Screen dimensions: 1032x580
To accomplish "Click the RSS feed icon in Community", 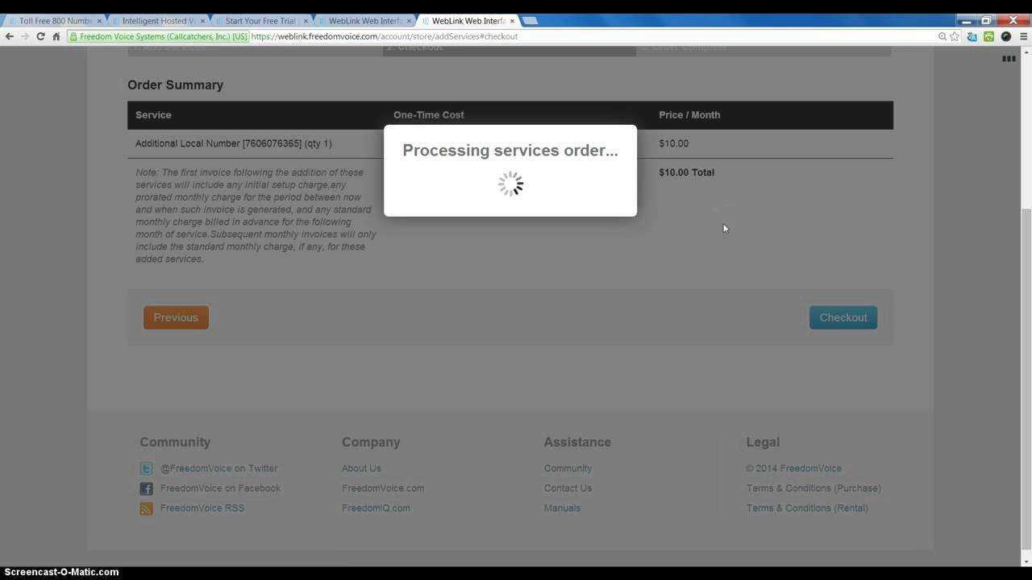I will [x=146, y=508].
